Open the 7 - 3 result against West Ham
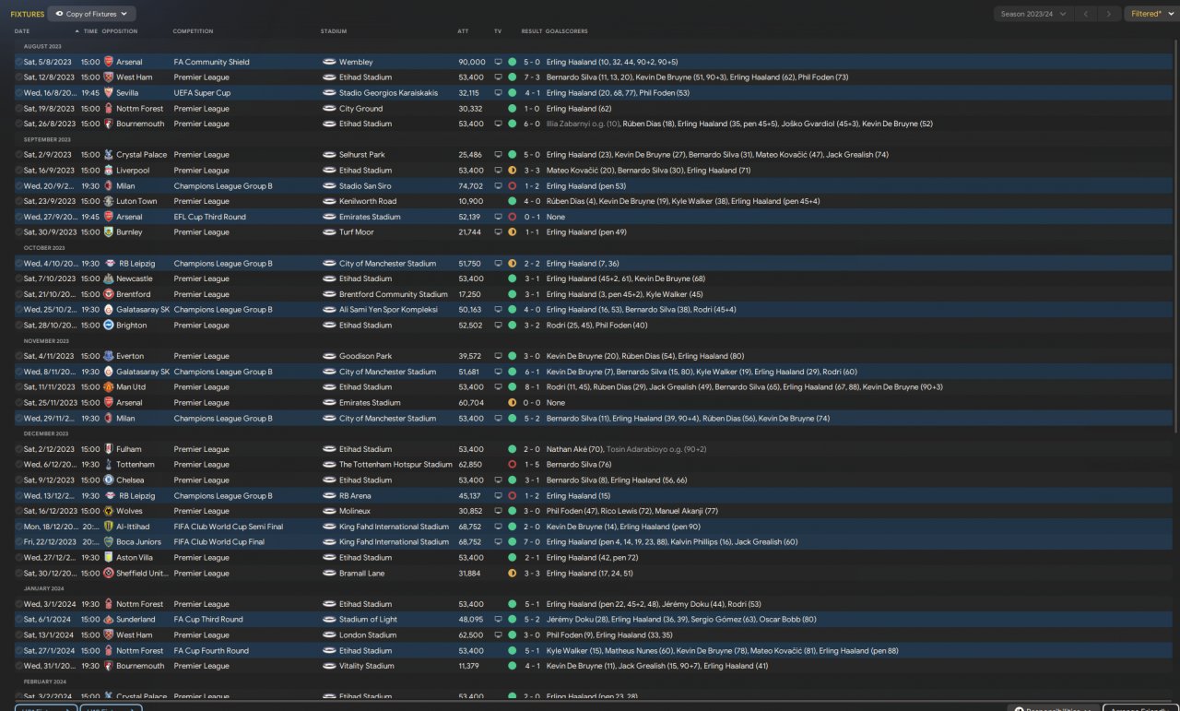This screenshot has width=1180, height=711. tap(532, 77)
